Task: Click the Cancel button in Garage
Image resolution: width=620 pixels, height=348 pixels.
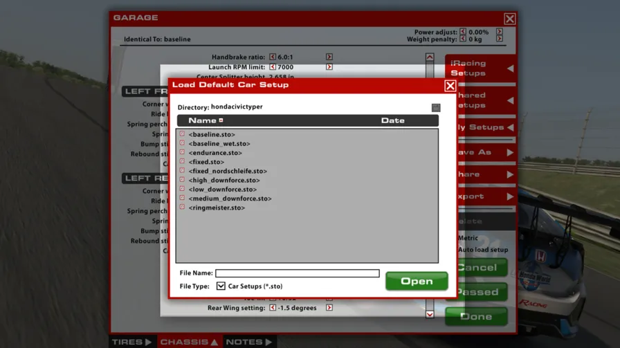Action: coord(482,268)
